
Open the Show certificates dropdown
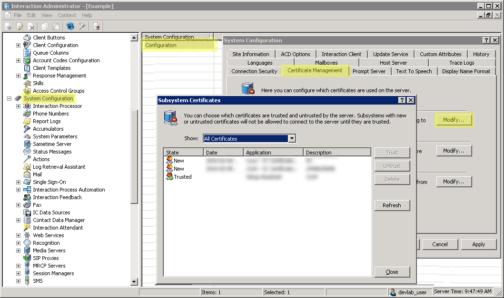click(x=292, y=139)
